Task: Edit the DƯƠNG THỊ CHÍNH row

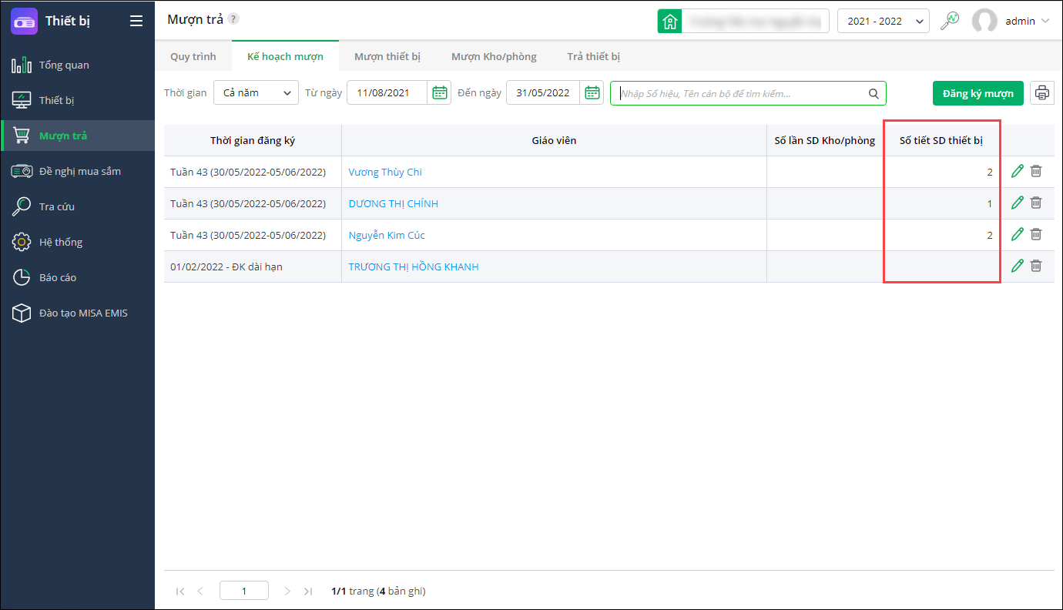Action: [x=1018, y=203]
